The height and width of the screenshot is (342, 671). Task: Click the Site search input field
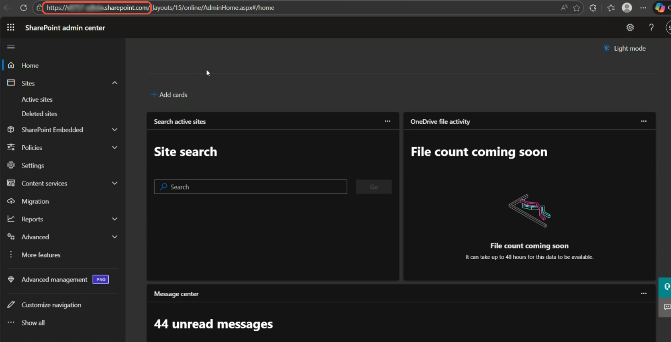coord(251,187)
